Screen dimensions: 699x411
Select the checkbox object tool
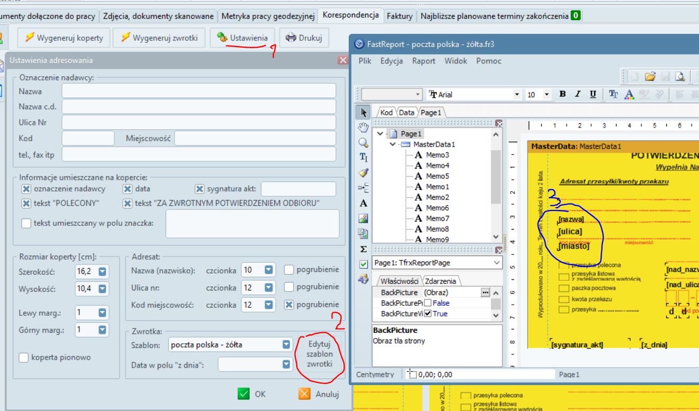click(364, 264)
